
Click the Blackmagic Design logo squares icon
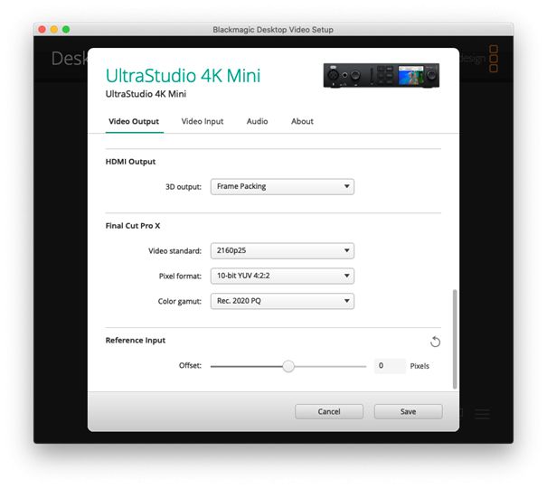tap(494, 58)
